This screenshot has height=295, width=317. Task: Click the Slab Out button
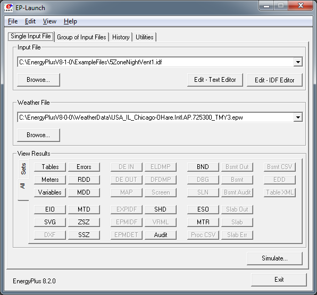237,209
